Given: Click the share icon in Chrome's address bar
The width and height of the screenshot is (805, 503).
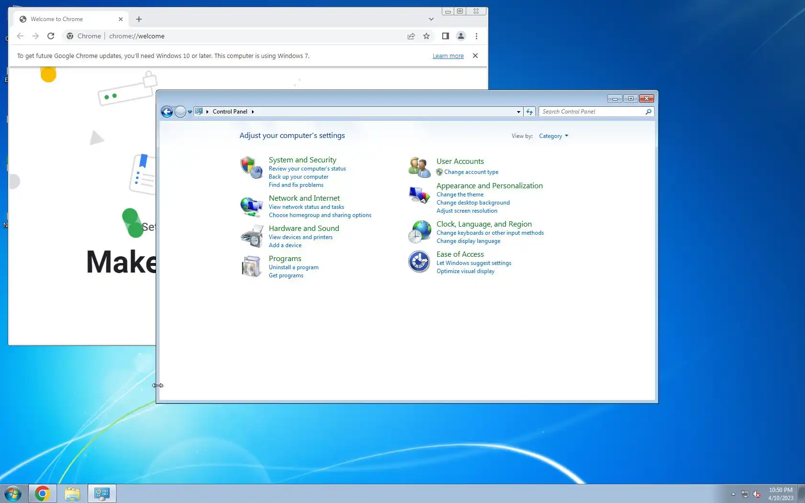Looking at the screenshot, I should pyautogui.click(x=411, y=36).
